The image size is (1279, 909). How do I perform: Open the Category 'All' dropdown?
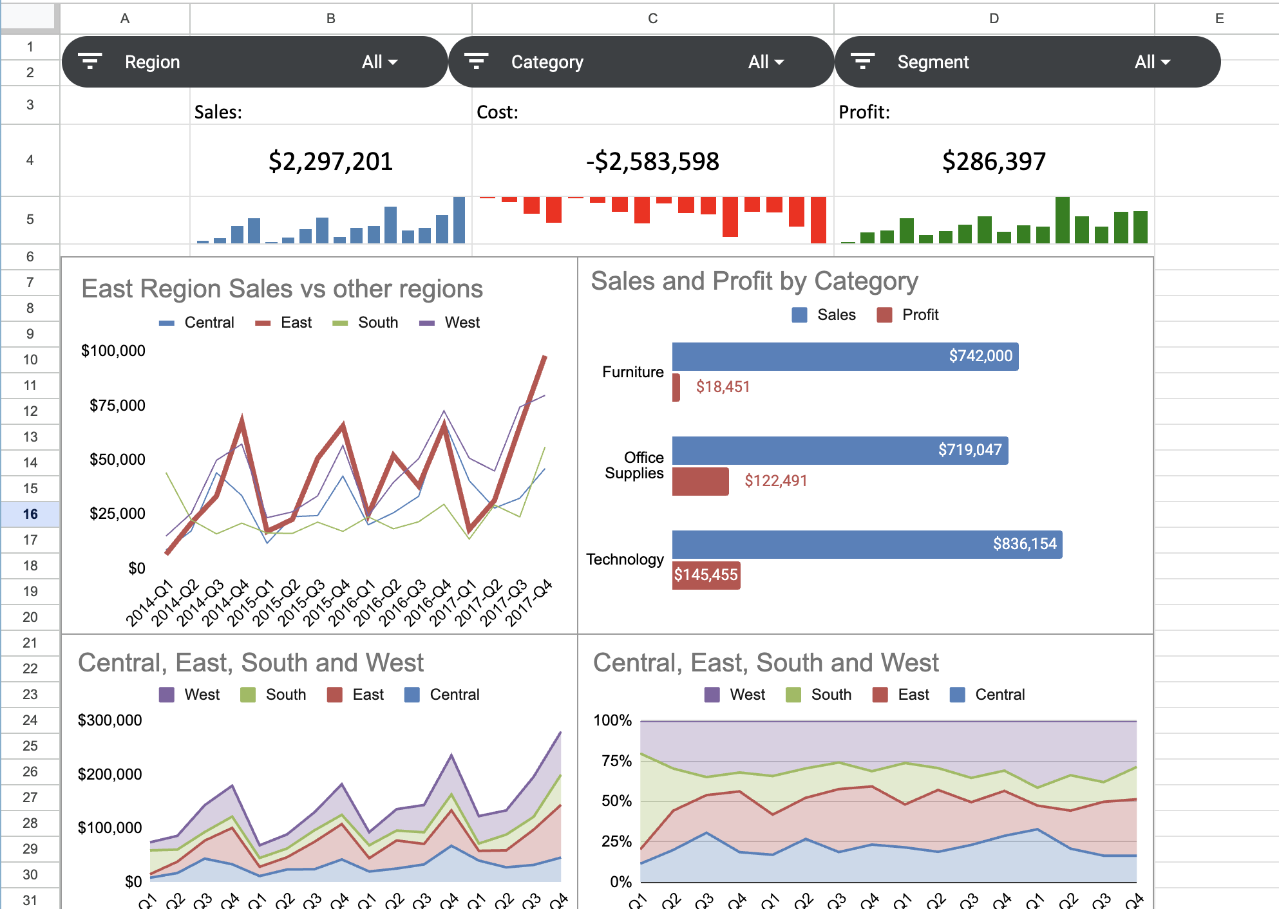(x=766, y=62)
